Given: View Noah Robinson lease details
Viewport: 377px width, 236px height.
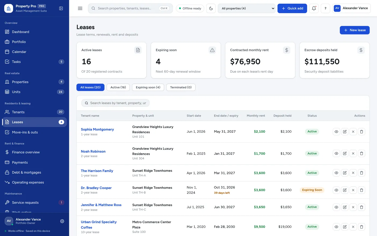Looking at the screenshot, I should pos(336,153).
